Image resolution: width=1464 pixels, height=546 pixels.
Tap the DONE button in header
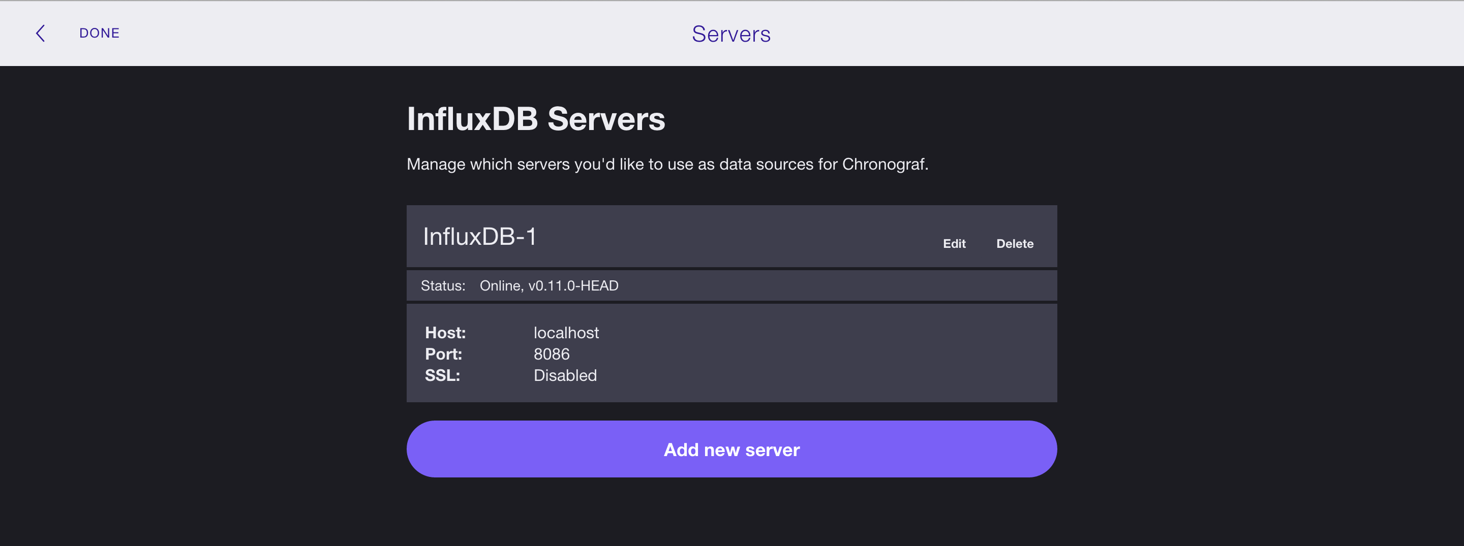[100, 33]
